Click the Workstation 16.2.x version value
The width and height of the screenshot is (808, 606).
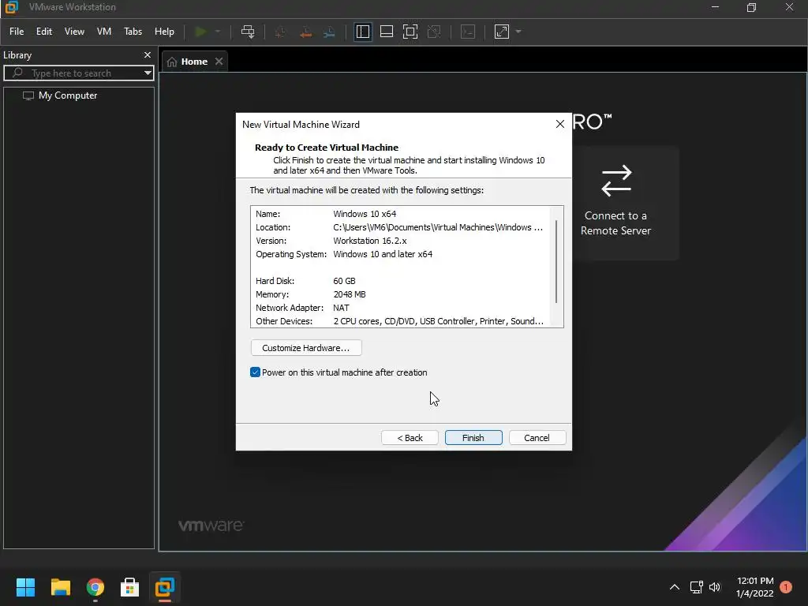click(370, 241)
